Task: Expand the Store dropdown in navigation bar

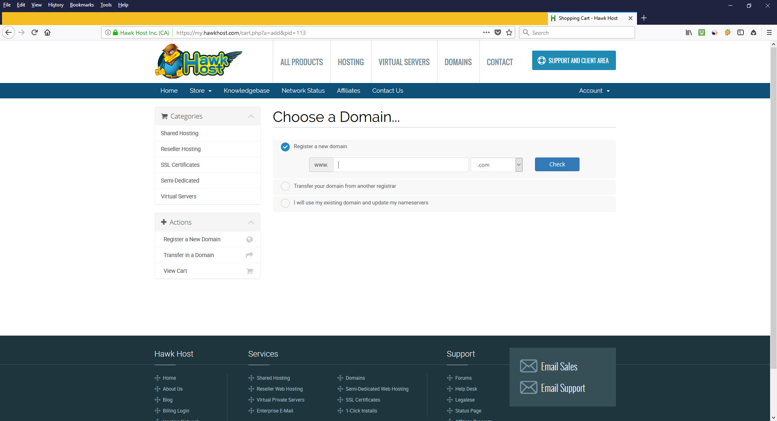Action: pos(200,91)
